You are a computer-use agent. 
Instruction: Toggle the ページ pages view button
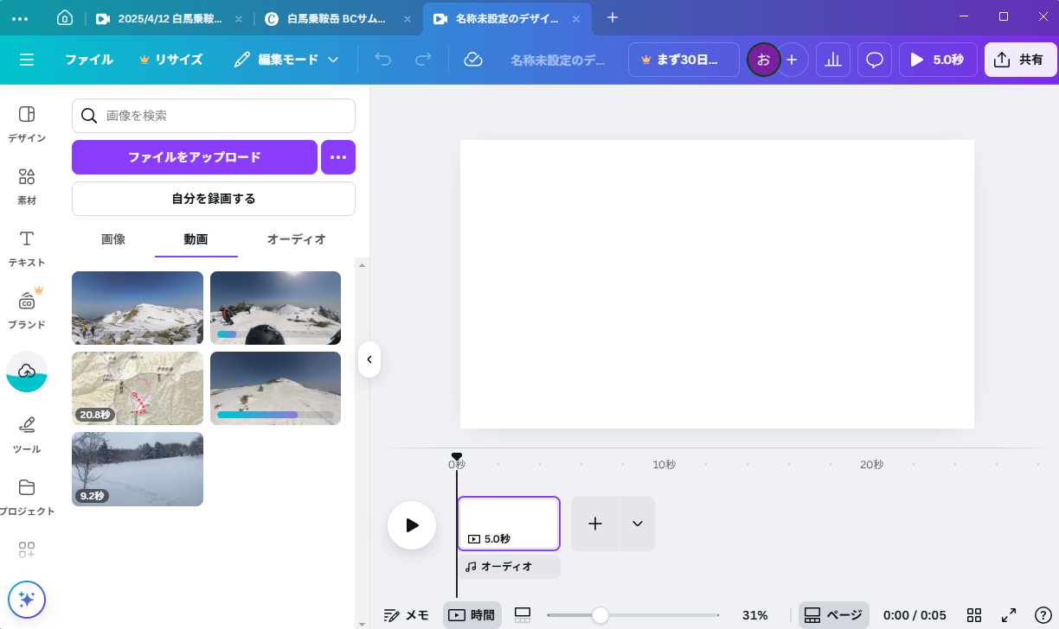[833, 615]
